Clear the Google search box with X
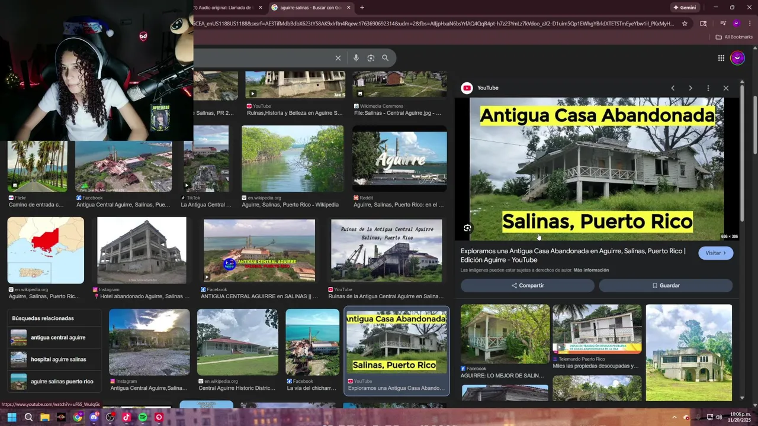The height and width of the screenshot is (426, 758). click(x=338, y=58)
